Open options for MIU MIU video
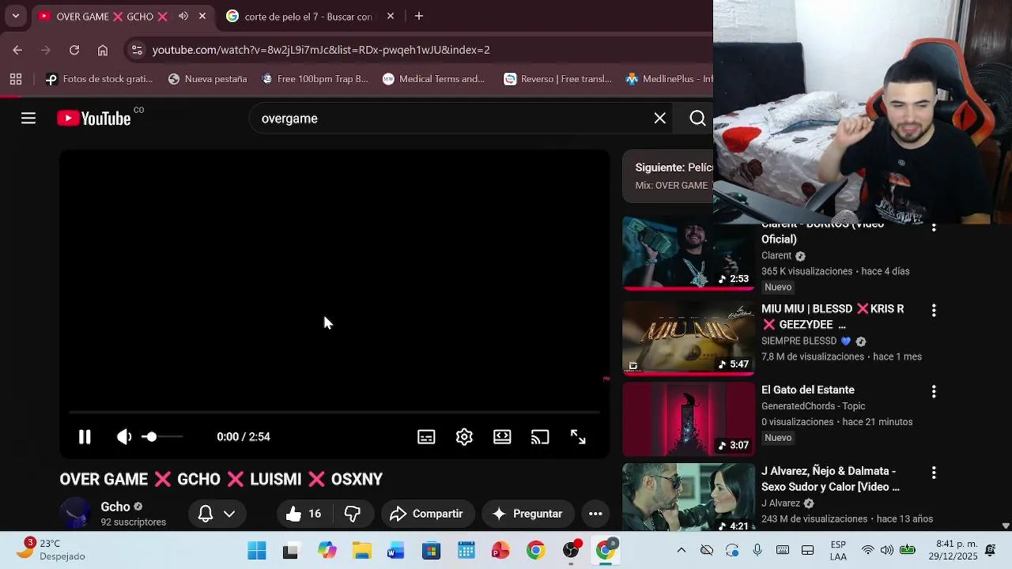Image resolution: width=1012 pixels, height=569 pixels. pos(934,311)
